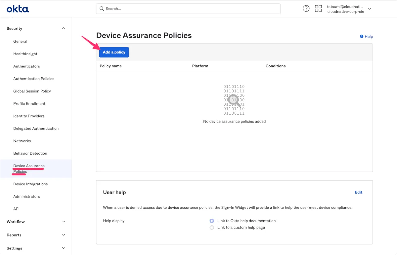Open Device Integrations page

[30, 184]
